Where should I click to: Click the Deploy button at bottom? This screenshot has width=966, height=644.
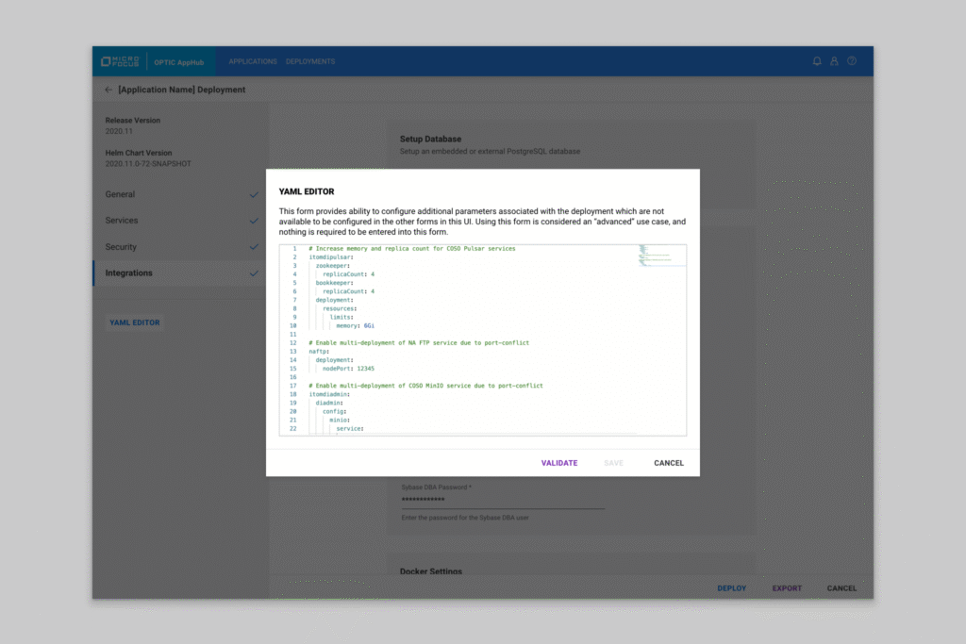click(731, 588)
